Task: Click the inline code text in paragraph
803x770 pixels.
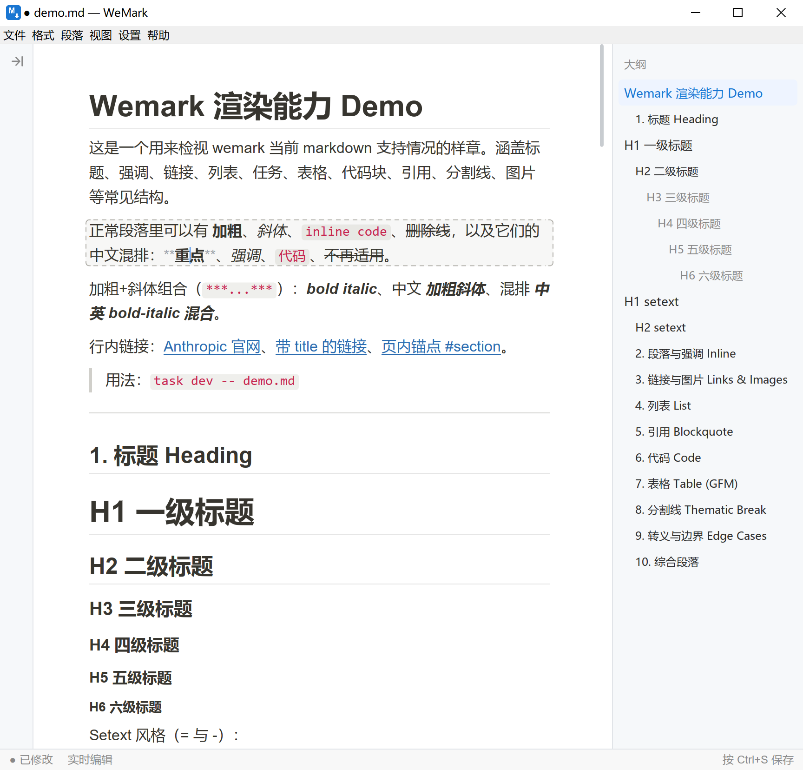Action: pyautogui.click(x=346, y=232)
